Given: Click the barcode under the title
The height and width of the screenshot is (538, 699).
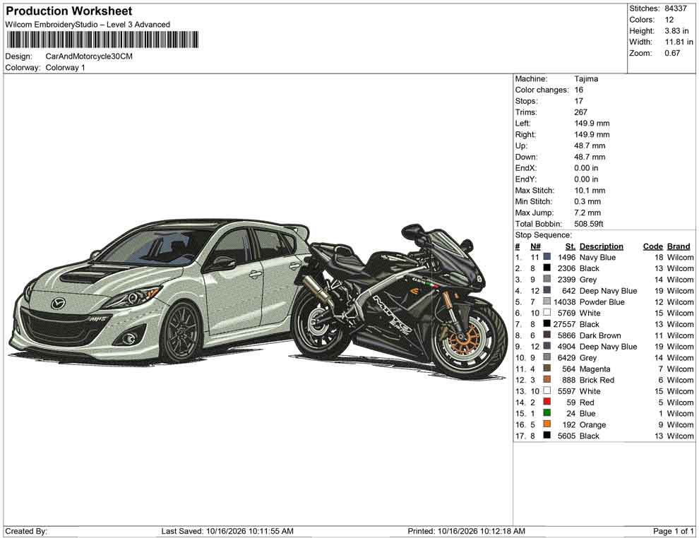Looking at the screenshot, I should click(102, 40).
